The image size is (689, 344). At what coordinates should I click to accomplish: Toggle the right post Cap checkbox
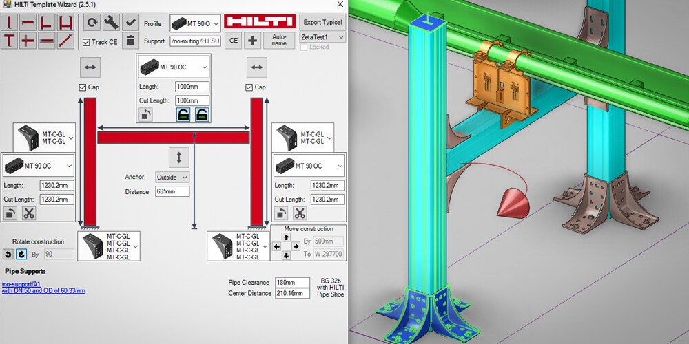point(249,87)
